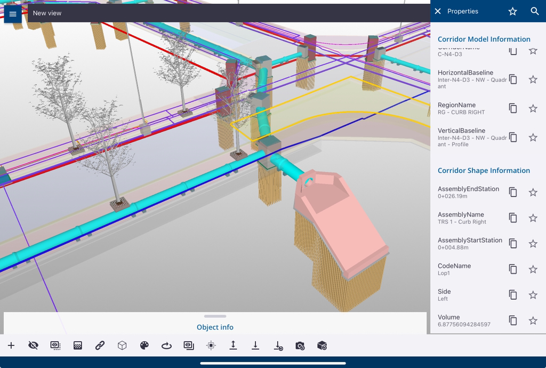Screen dimensions: 546x368
Task: Copy the Volume value
Action: point(512,321)
